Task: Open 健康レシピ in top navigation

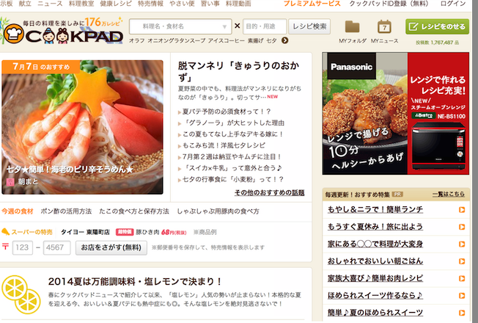Action: tap(116, 4)
